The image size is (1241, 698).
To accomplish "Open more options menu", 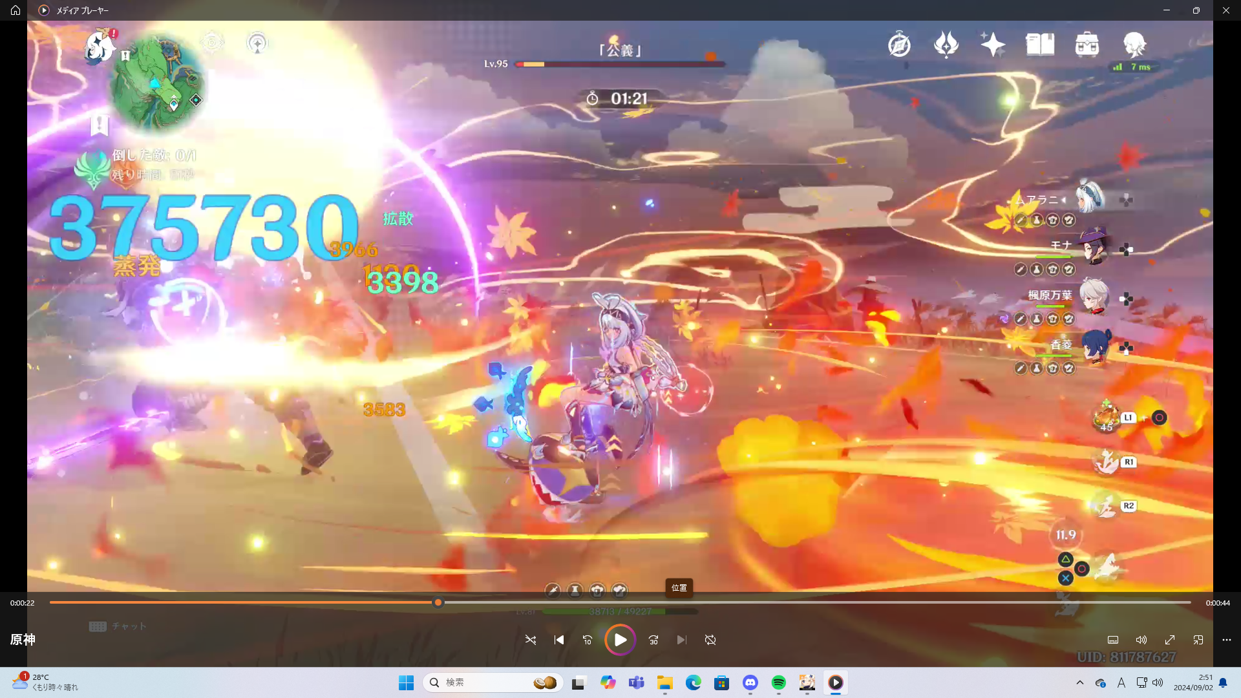I will [x=1227, y=640].
